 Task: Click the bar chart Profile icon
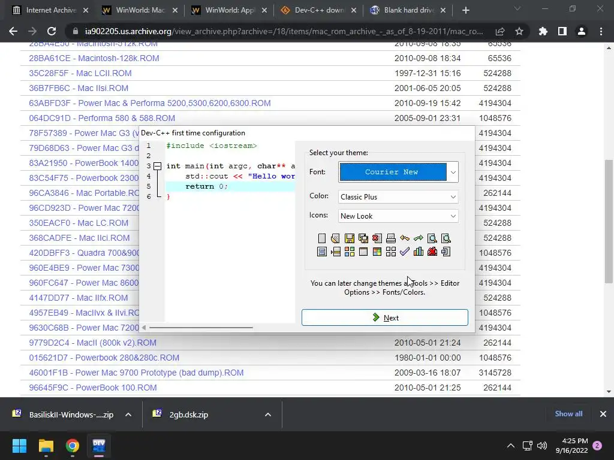coord(419,252)
